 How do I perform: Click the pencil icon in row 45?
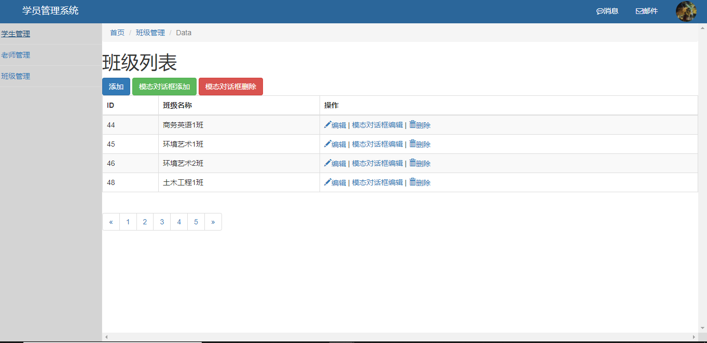327,144
